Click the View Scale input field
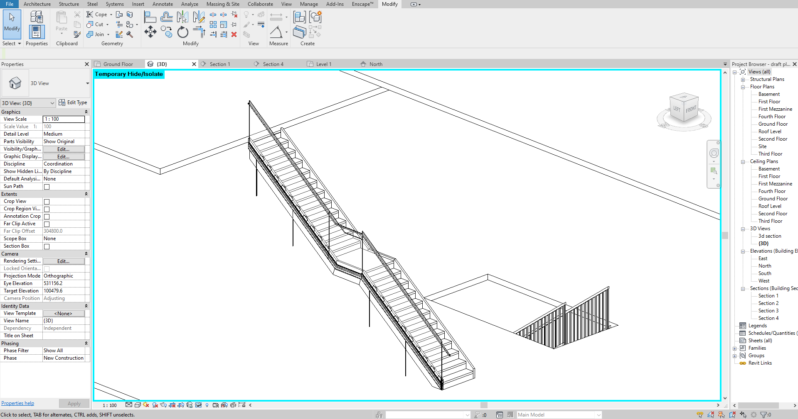Image resolution: width=798 pixels, height=419 pixels. (64, 119)
